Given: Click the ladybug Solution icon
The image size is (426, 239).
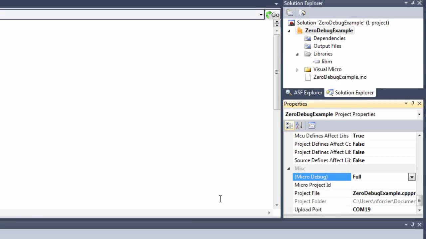Looking at the screenshot, I should pos(292,23).
